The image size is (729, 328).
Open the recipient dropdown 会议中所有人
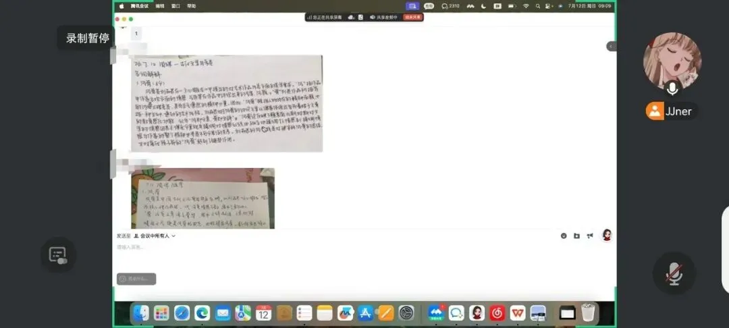point(154,236)
